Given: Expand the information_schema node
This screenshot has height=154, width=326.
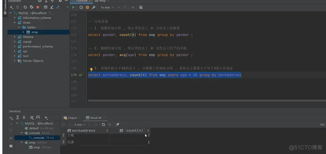Looking at the screenshot, I should pos(15,18).
